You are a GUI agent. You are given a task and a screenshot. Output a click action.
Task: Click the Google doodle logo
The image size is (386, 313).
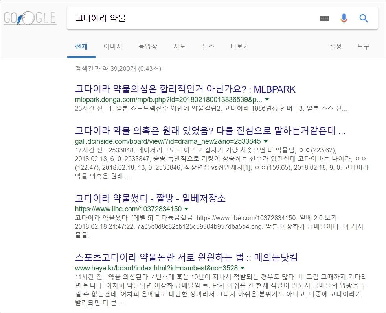pos(30,18)
